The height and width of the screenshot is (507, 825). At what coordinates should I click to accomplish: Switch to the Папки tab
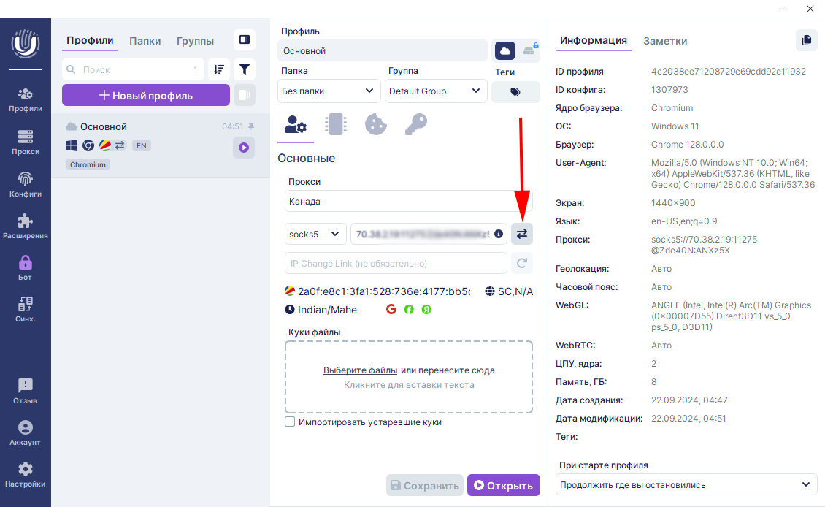point(145,41)
